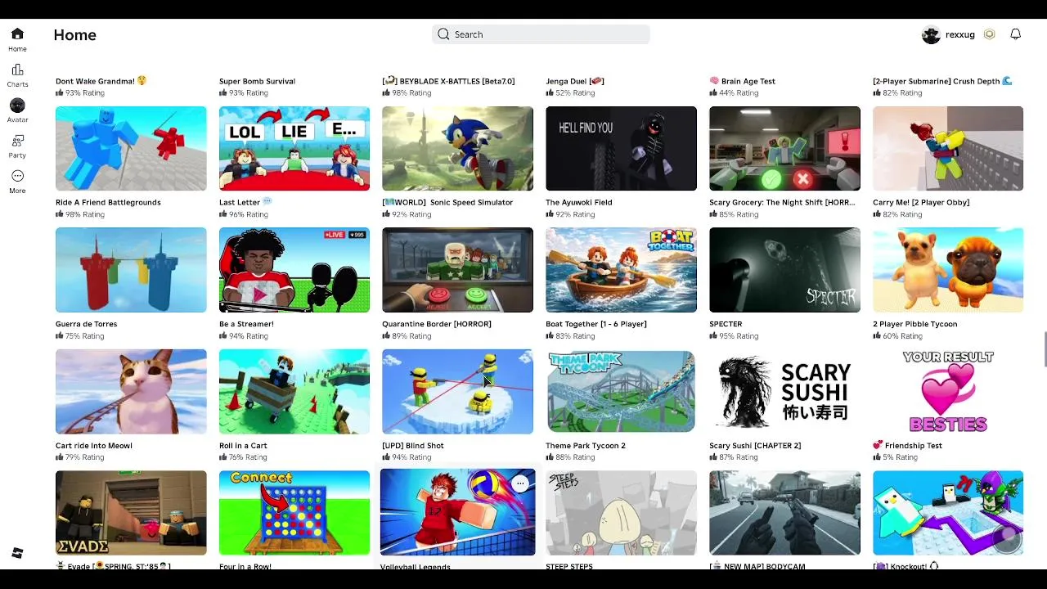This screenshot has width=1047, height=589.
Task: Click the rexxug profile avatar
Action: click(931, 34)
